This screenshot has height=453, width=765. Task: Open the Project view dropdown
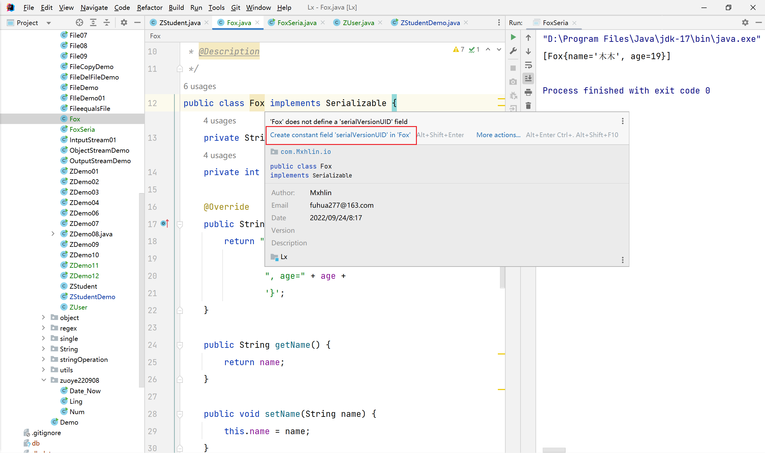[48, 23]
